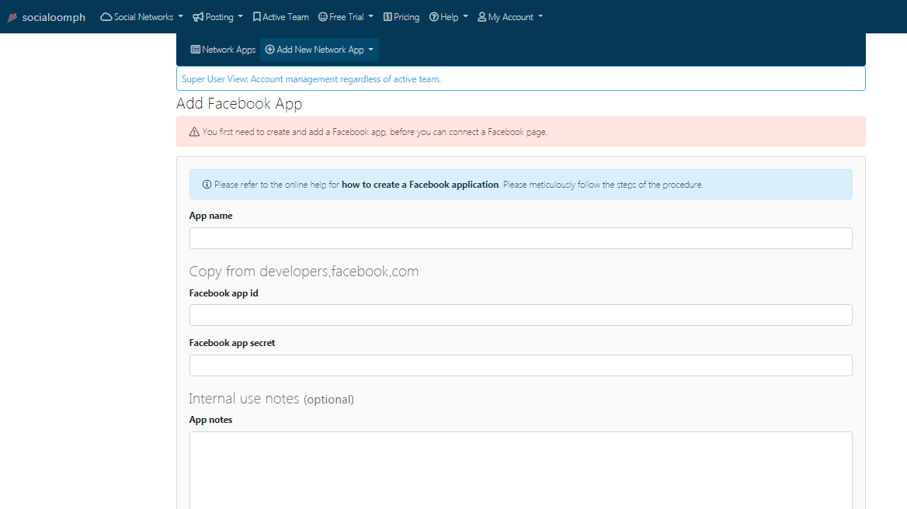907x509 pixels.
Task: Open the Posting menu
Action: coord(218,17)
